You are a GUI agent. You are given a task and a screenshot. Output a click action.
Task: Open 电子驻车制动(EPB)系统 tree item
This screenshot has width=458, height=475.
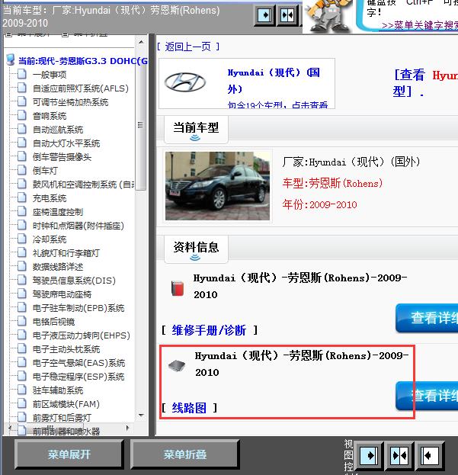(x=78, y=308)
